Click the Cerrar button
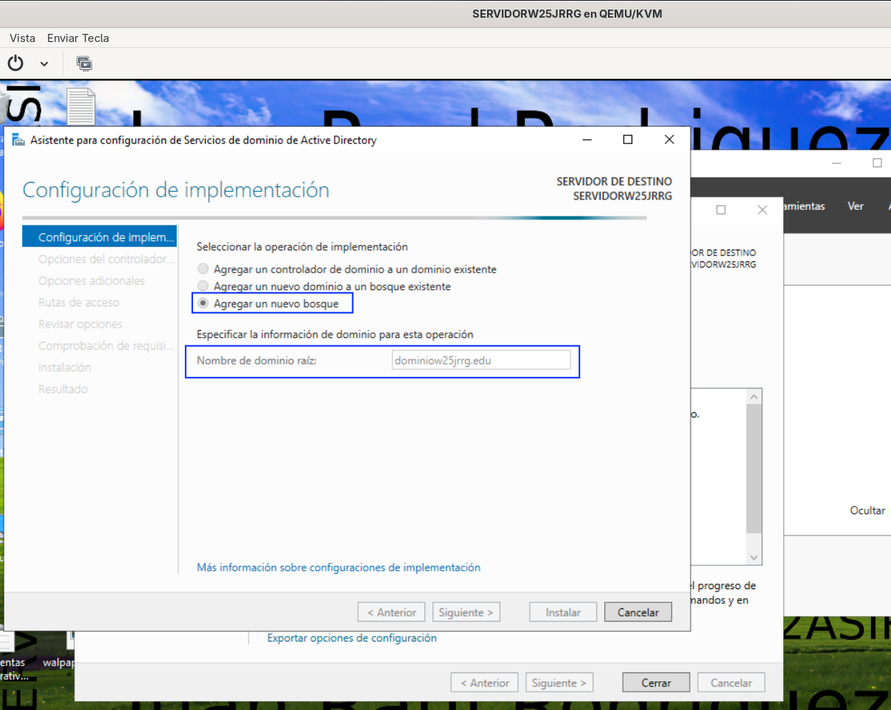Screen dimensions: 891x710 [656, 683]
